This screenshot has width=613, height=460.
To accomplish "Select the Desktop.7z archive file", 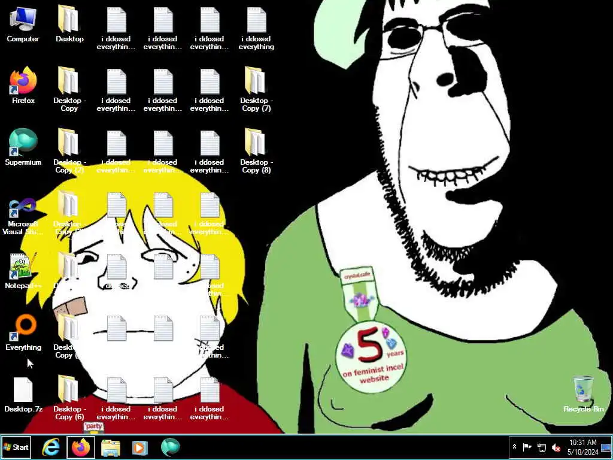I will (x=23, y=395).
